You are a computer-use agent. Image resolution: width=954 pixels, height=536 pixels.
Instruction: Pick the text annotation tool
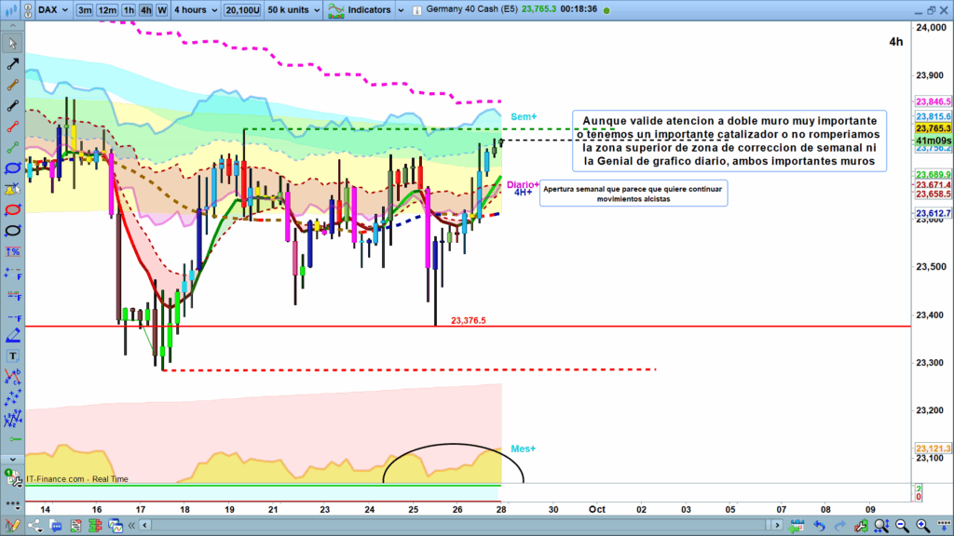13,355
